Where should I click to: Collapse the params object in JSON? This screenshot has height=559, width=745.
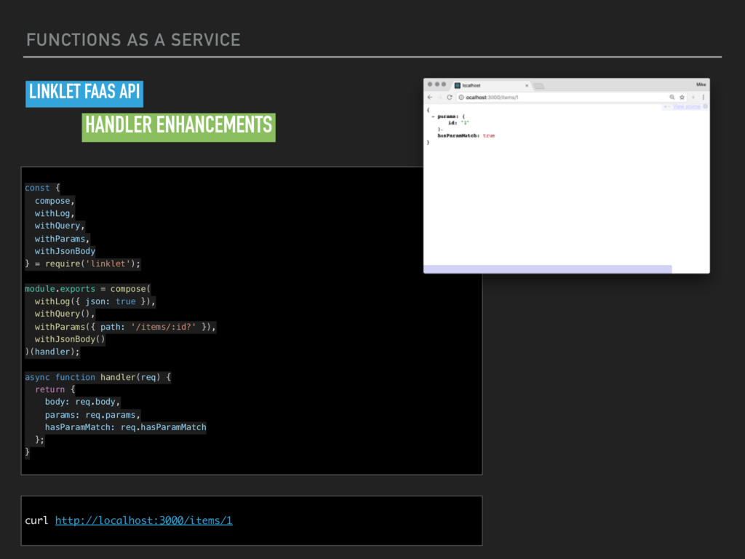433,116
